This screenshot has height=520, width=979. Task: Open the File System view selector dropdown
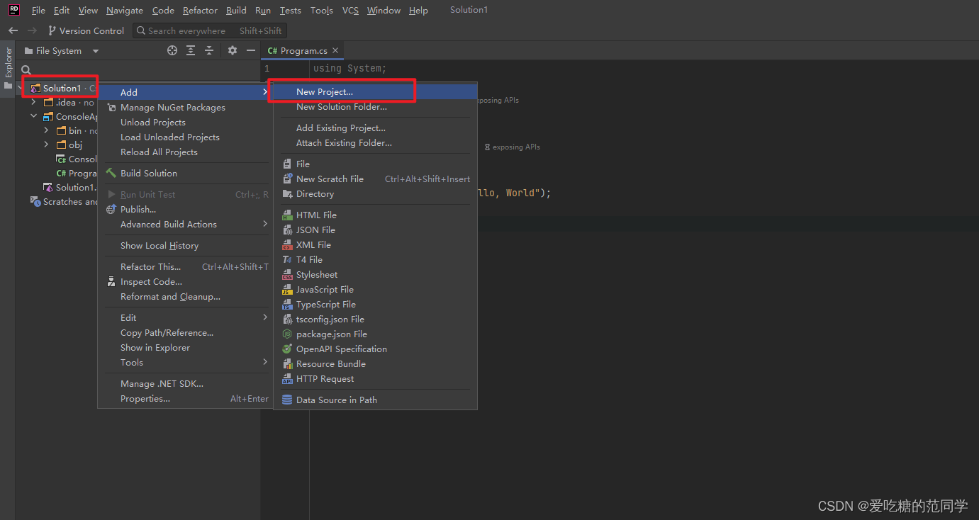click(x=62, y=51)
